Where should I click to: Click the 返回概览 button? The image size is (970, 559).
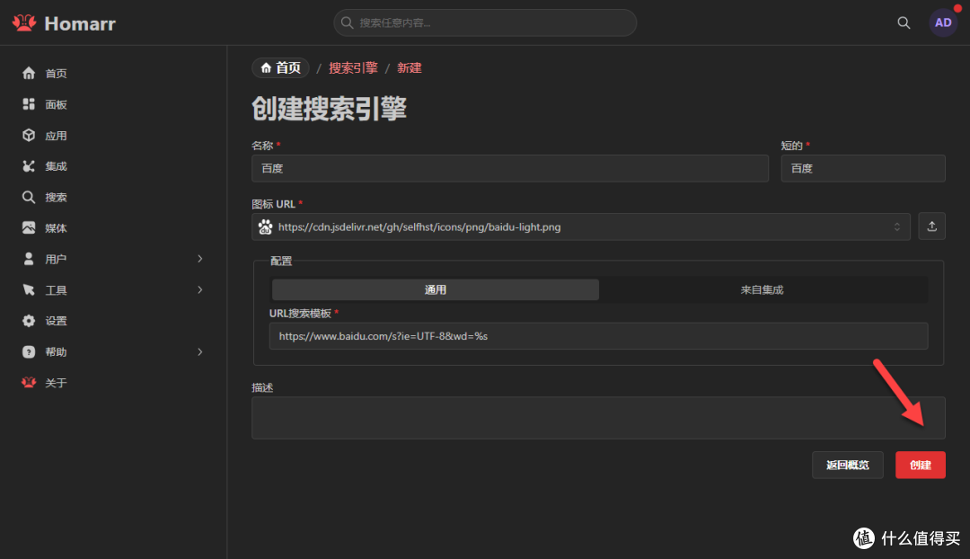tap(848, 465)
